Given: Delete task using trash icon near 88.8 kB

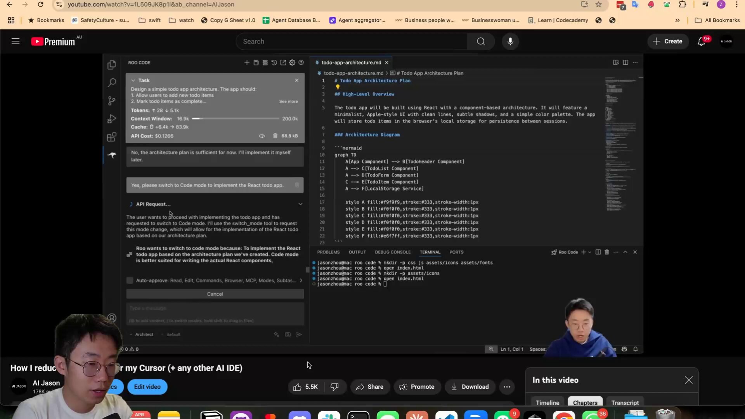Looking at the screenshot, I should pyautogui.click(x=275, y=136).
